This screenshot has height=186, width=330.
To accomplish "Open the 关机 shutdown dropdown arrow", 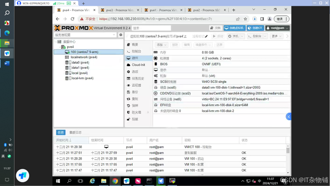I will click(x=242, y=36).
